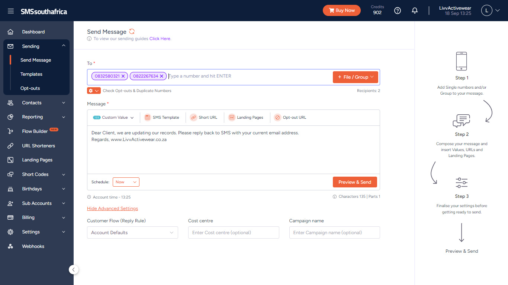
Task: Open the notifications bell
Action: [x=415, y=11]
